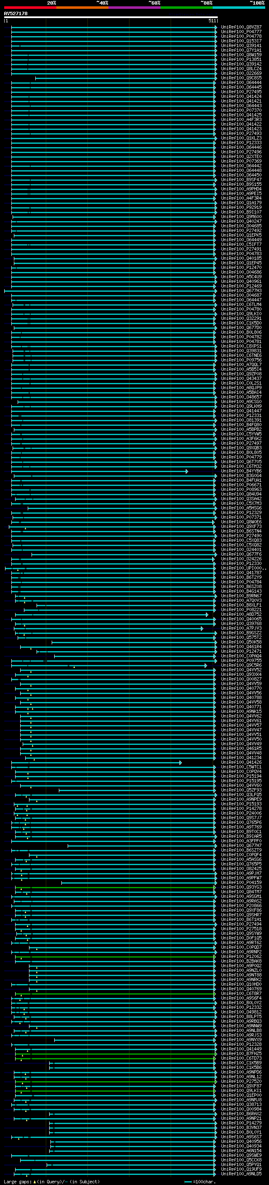Select the UniRef100_P12333 label
This screenshot has width=269, height=1185.
[x=241, y=143]
